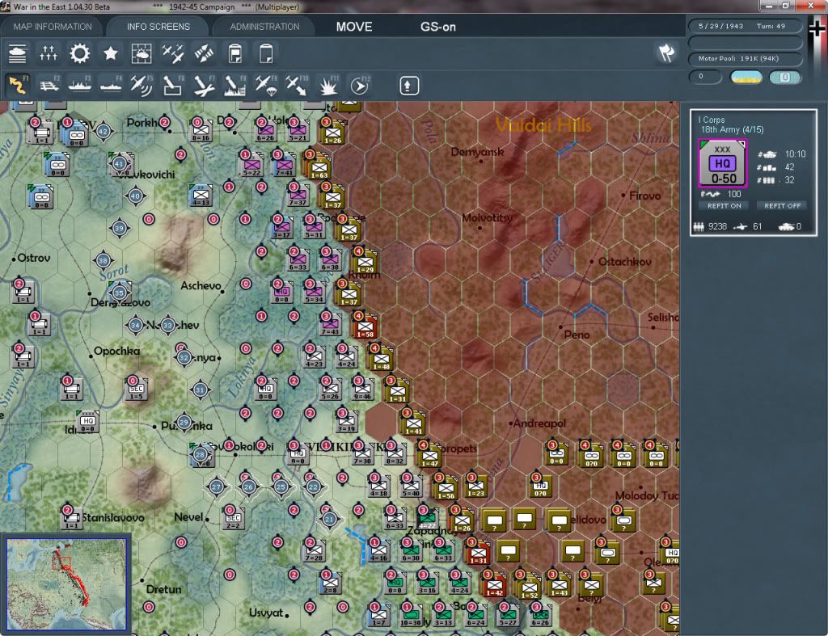828x636 pixels.
Task: Click the Motor Pool 191K (94K) field
Action: pos(745,58)
